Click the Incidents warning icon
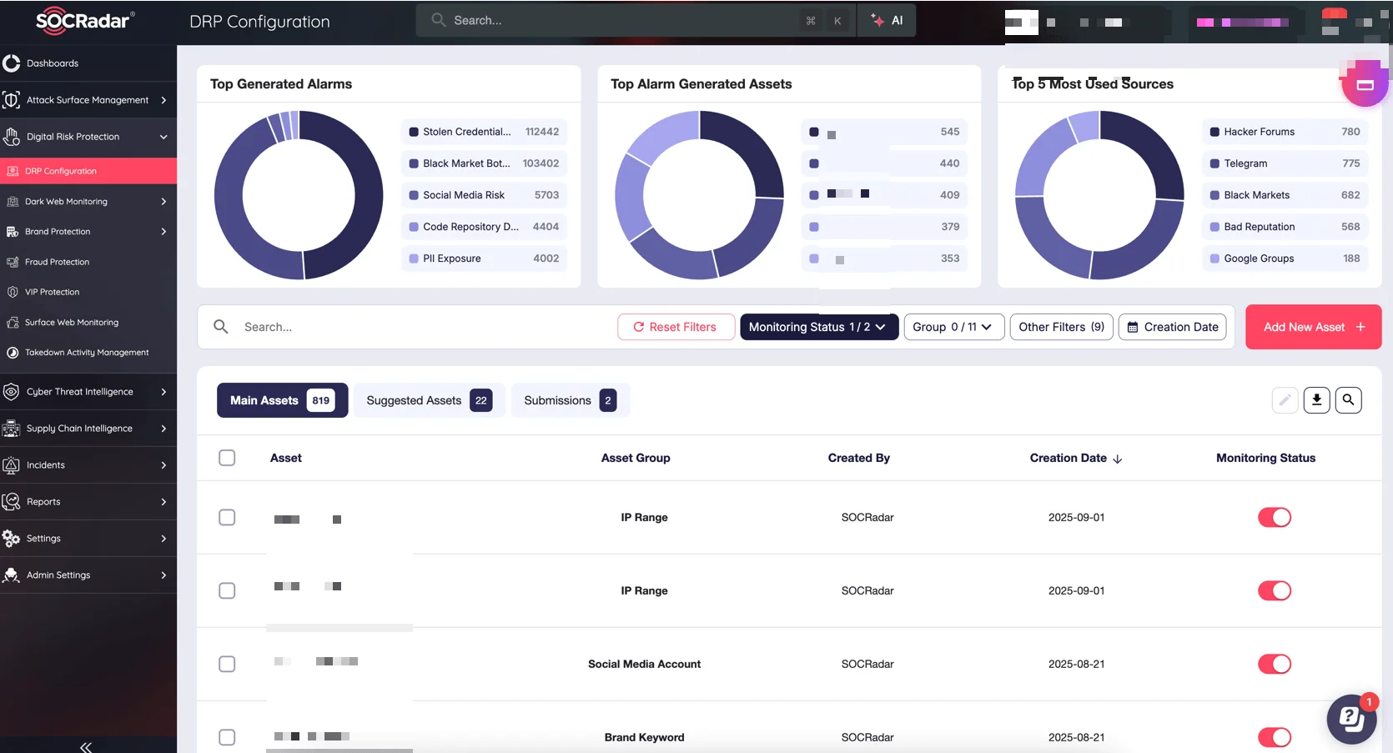Viewport: 1393px width, 753px height. pyautogui.click(x=11, y=465)
